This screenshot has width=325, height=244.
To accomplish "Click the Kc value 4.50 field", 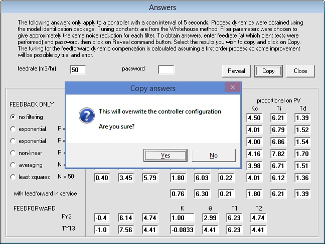I will pyautogui.click(x=254, y=118).
